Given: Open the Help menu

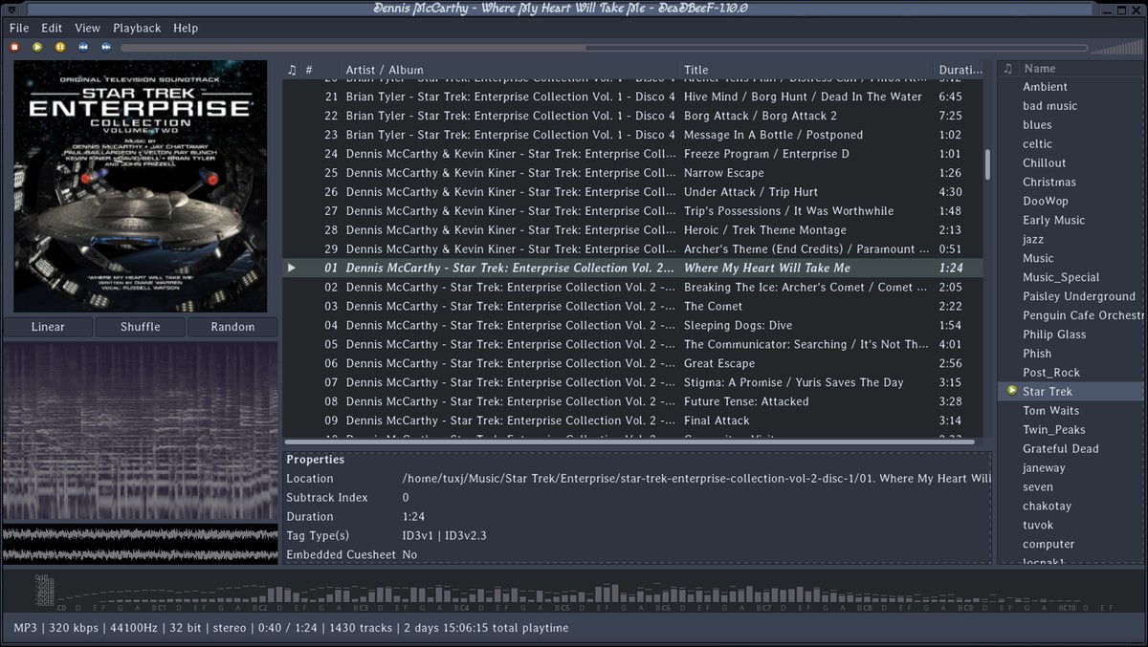Looking at the screenshot, I should pyautogui.click(x=186, y=28).
